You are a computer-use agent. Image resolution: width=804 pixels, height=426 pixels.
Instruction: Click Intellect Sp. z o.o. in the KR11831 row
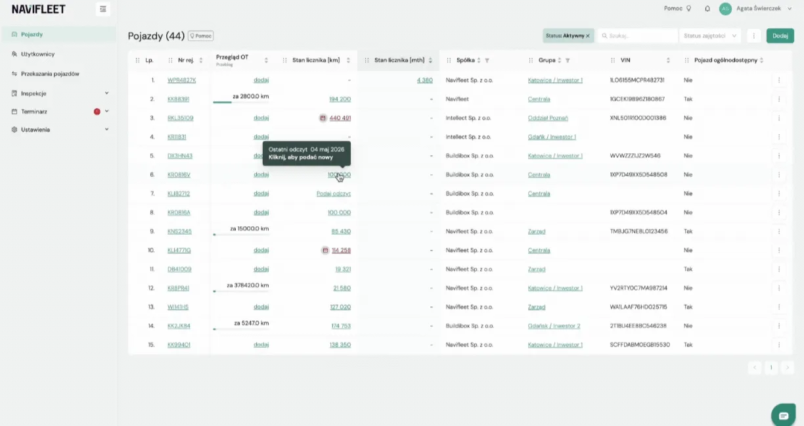pyautogui.click(x=470, y=137)
